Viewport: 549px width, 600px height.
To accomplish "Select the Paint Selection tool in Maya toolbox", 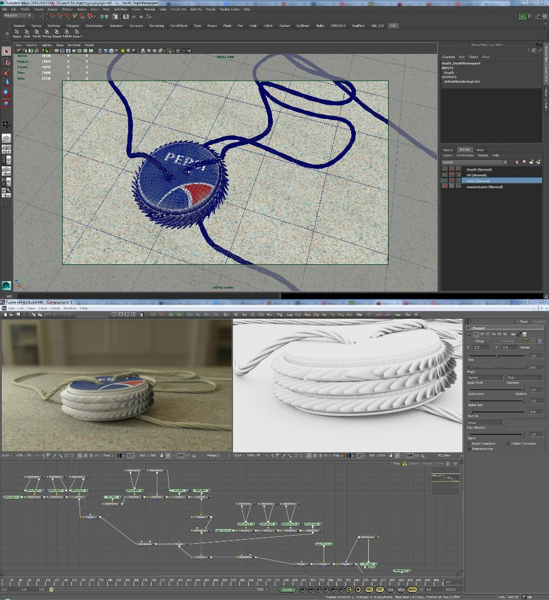I will [6, 73].
